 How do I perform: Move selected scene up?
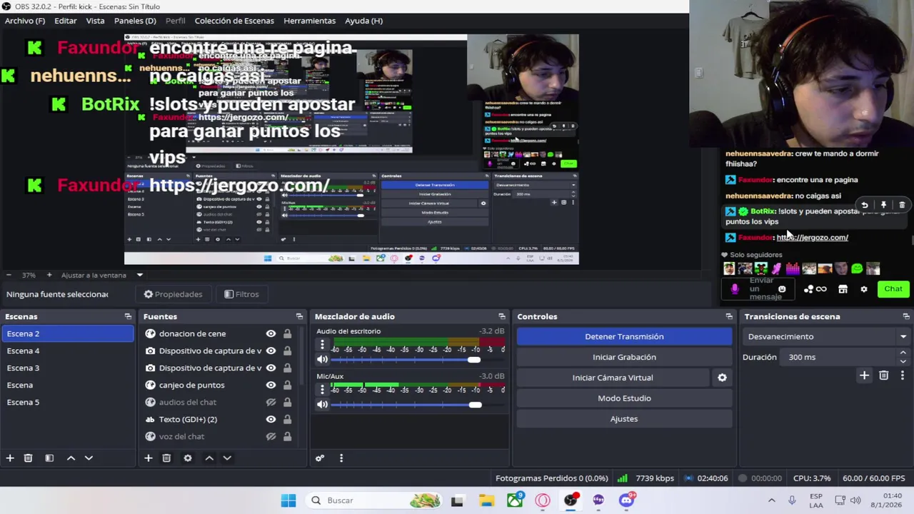(71, 458)
